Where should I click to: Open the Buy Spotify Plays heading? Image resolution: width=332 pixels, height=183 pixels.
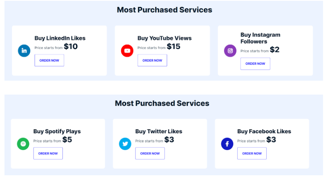pyautogui.click(x=57, y=131)
